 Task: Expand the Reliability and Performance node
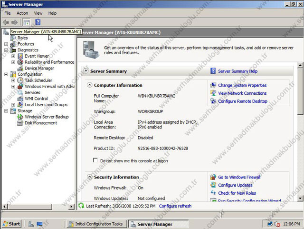[x=13, y=62]
